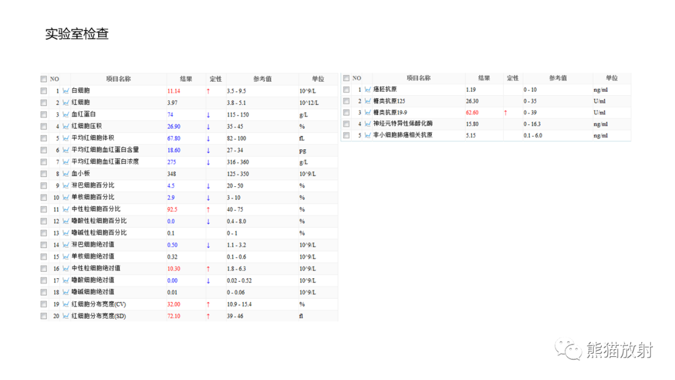Open trend chart icon for 中性粒细胞绝对值
675x380 pixels.
point(66,268)
